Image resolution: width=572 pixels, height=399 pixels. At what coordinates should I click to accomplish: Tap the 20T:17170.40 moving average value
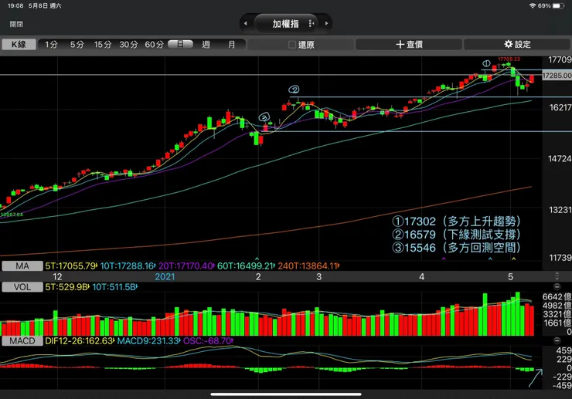point(186,266)
